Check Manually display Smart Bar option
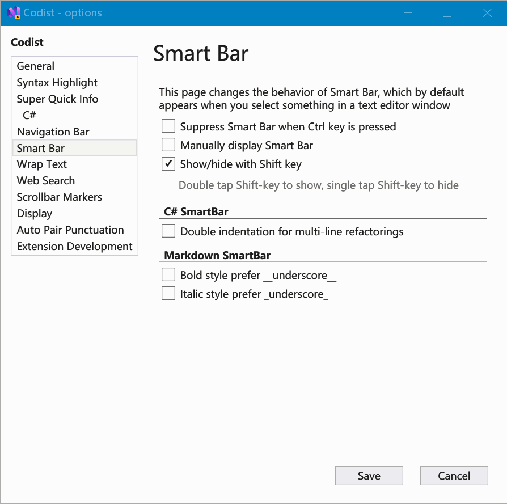 coord(168,145)
